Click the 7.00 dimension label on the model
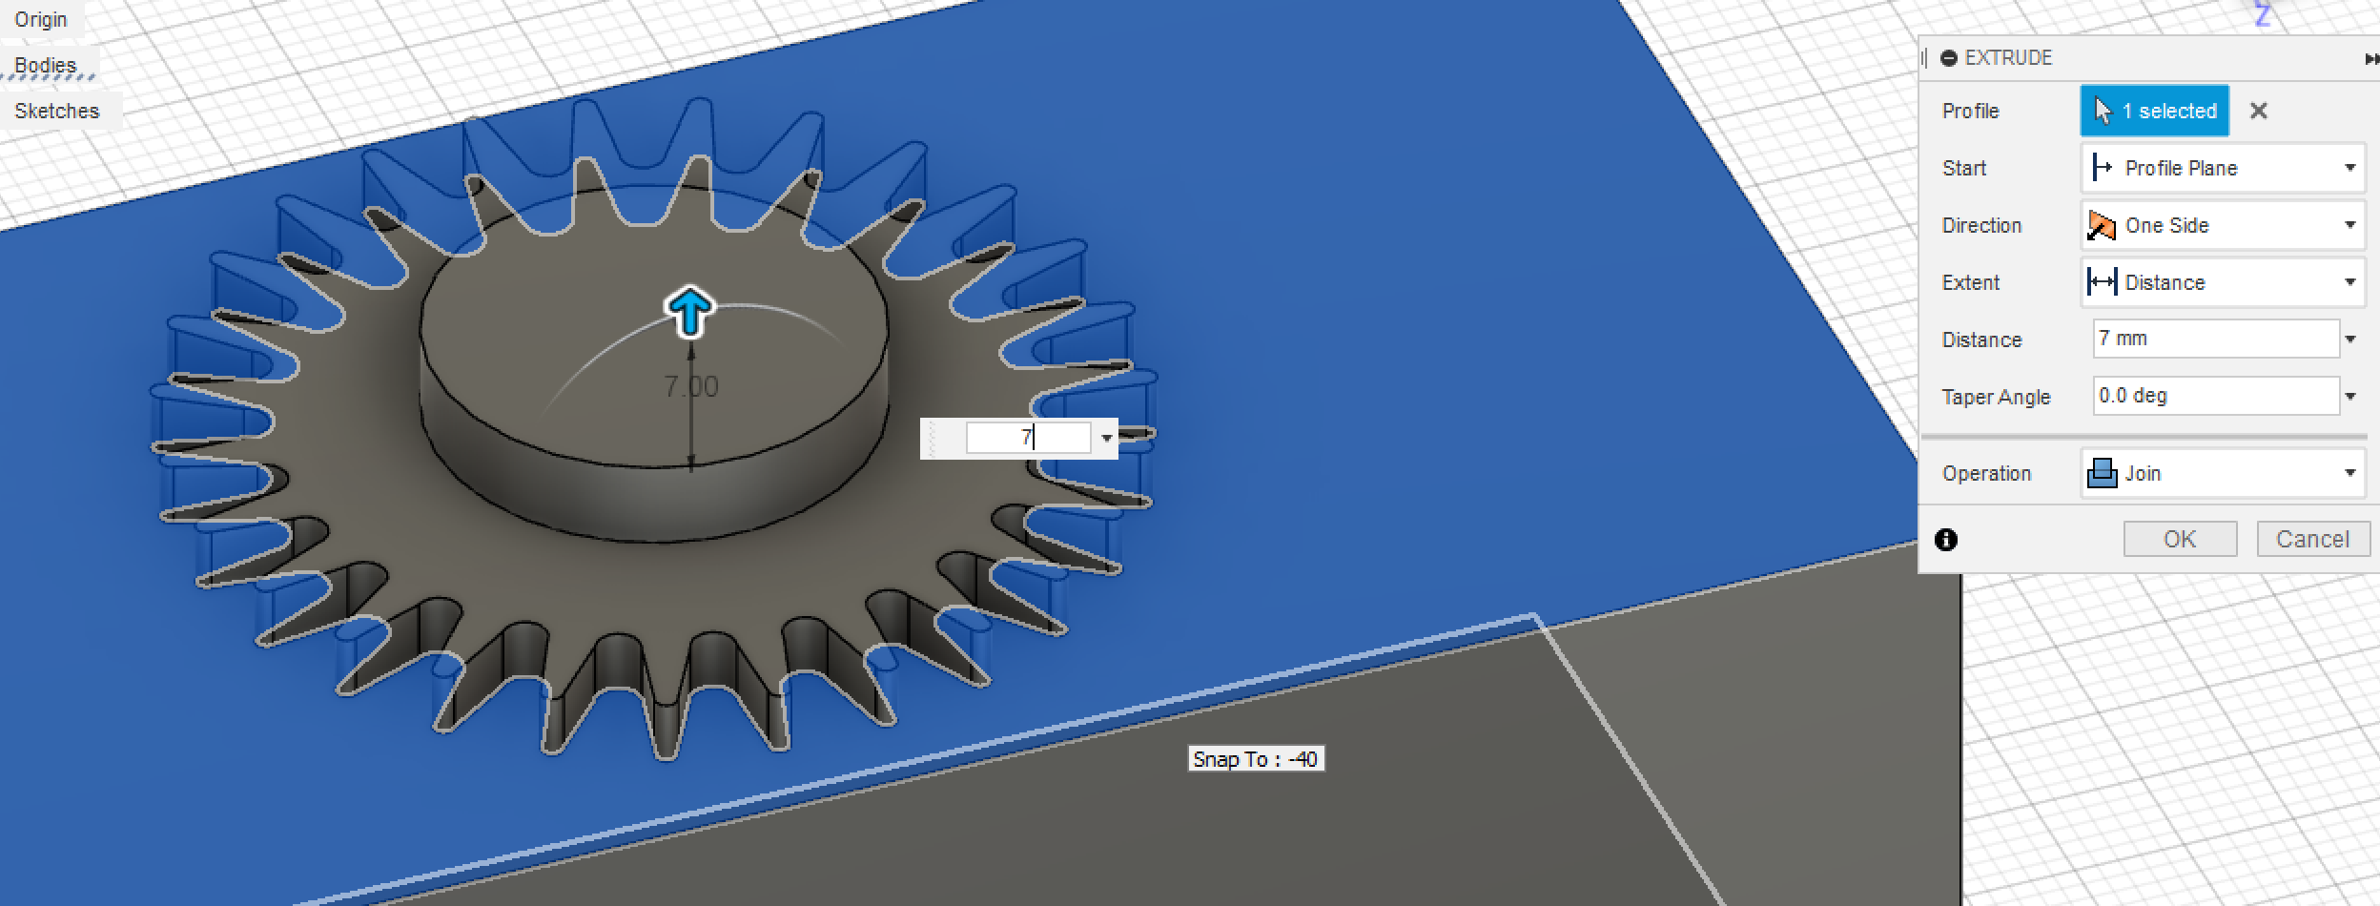Screen dimensions: 2380x906 coord(691,386)
